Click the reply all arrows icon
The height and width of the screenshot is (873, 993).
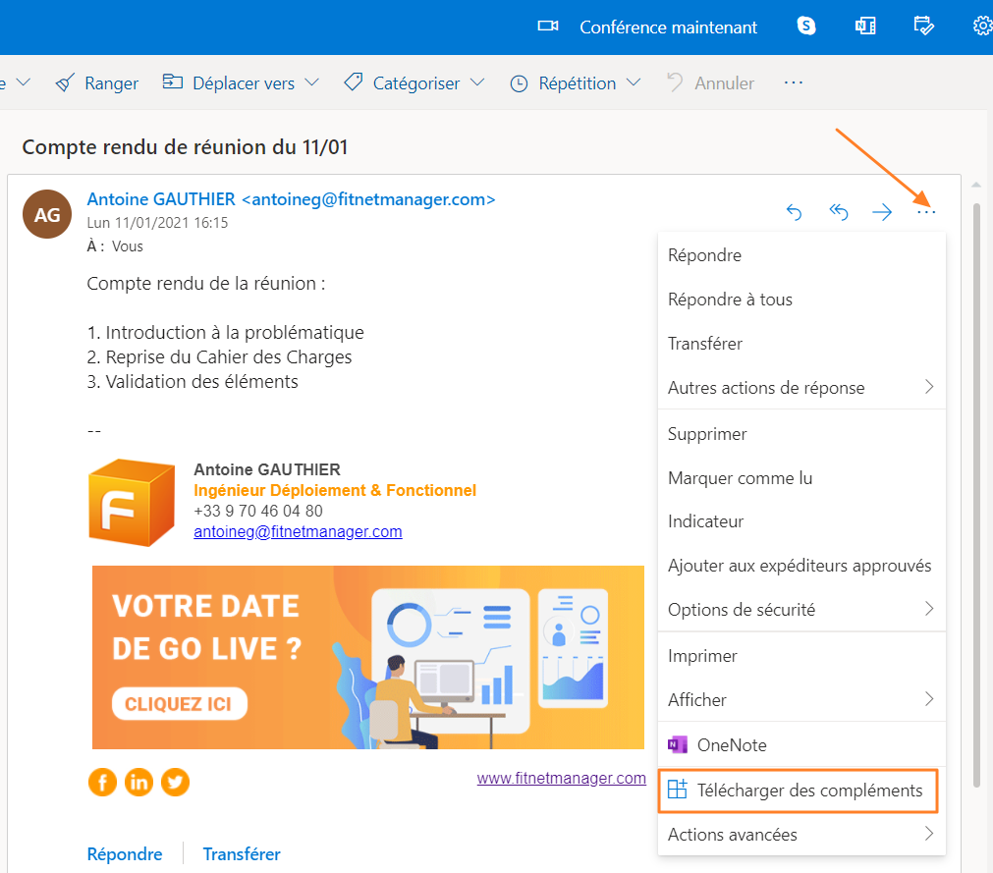[x=839, y=212]
